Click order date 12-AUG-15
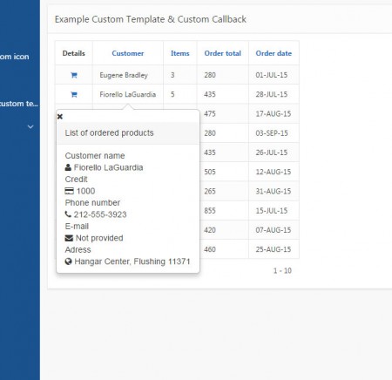The width and height of the screenshot is (392, 380). point(274,172)
